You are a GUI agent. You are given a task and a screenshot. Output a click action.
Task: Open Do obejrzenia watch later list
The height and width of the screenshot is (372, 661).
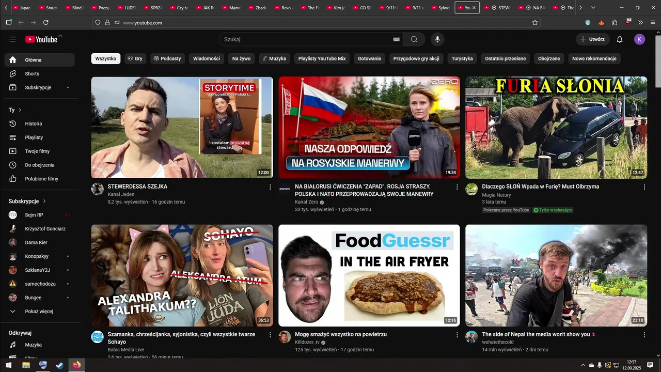pyautogui.click(x=40, y=165)
